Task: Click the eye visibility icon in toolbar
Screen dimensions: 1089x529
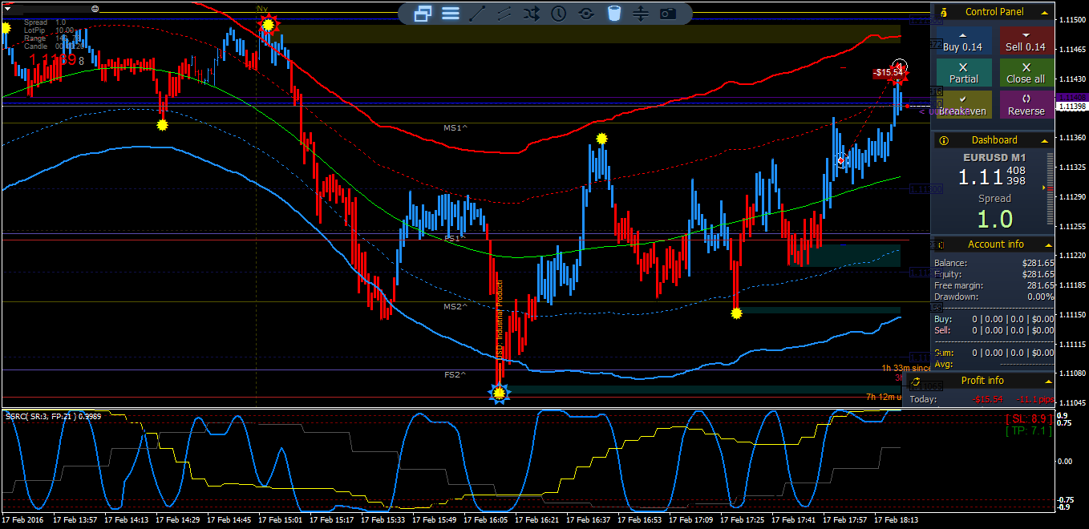Action: (586, 13)
